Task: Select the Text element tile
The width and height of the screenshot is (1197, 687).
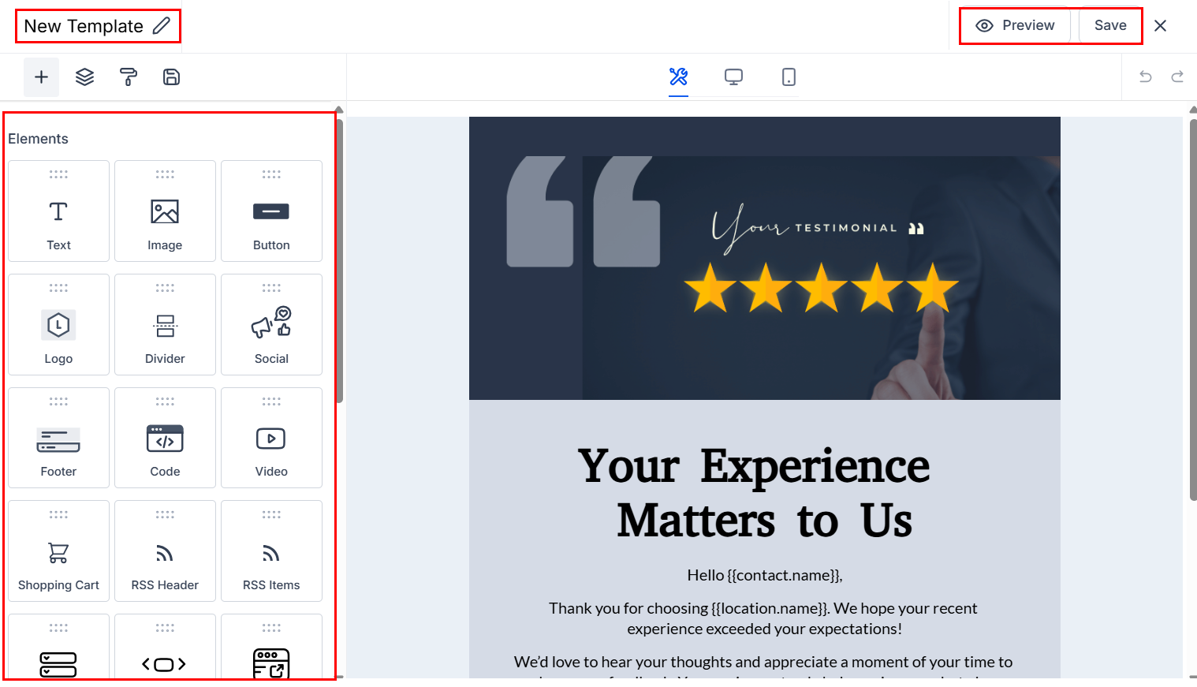Action: tap(59, 211)
